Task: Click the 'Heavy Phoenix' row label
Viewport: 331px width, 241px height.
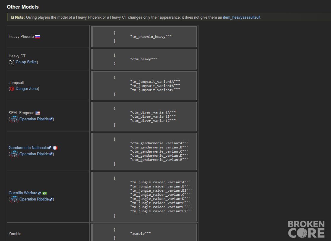Action: click(21, 36)
